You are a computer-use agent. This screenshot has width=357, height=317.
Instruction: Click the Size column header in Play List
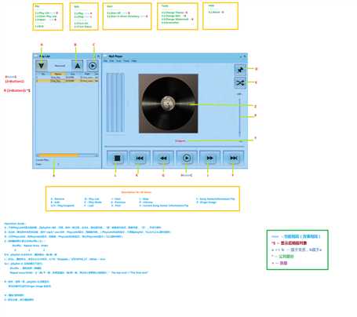(x=73, y=75)
